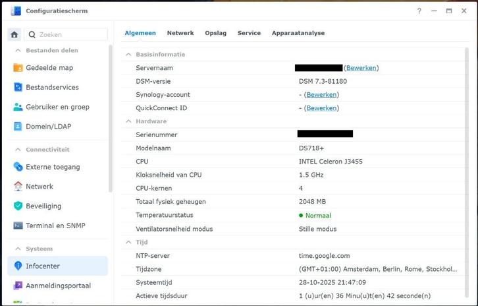Open the Aanmeldingsportaal icon
This screenshot has height=306, width=478.
(x=18, y=286)
